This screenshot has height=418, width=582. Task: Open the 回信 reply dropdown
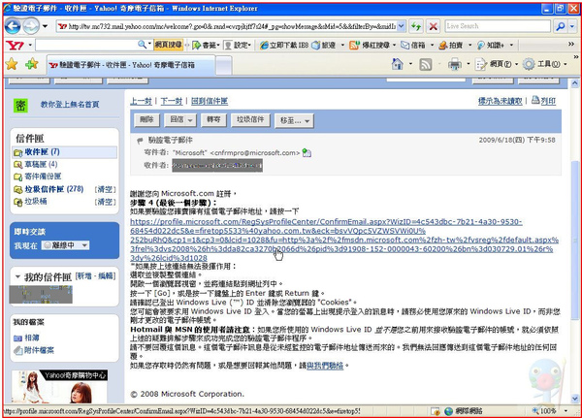tap(190, 120)
